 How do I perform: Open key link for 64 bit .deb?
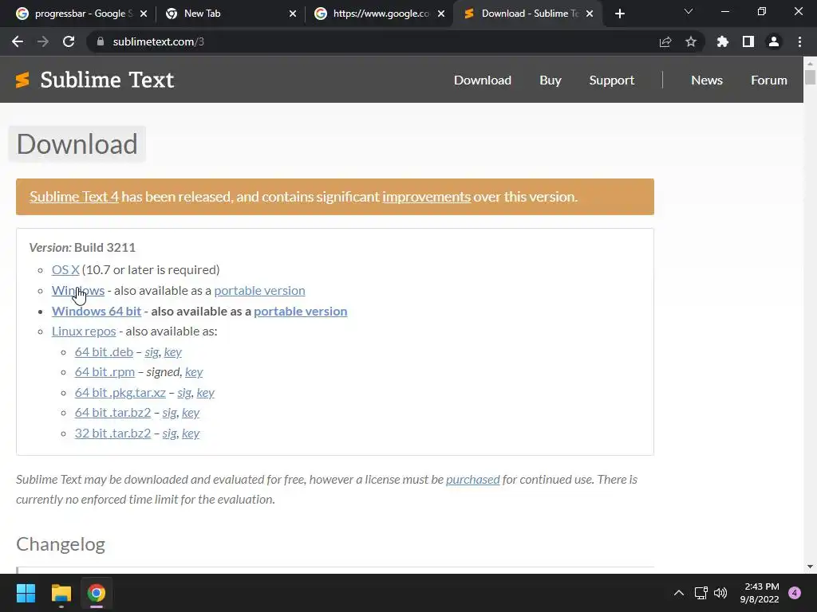172,352
